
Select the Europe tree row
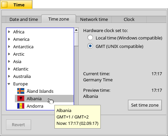(x=40, y=84)
